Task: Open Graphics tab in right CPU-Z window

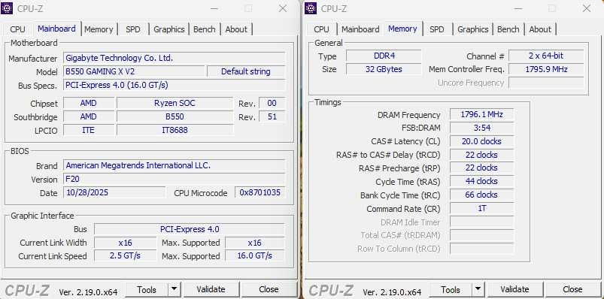Action: point(472,29)
